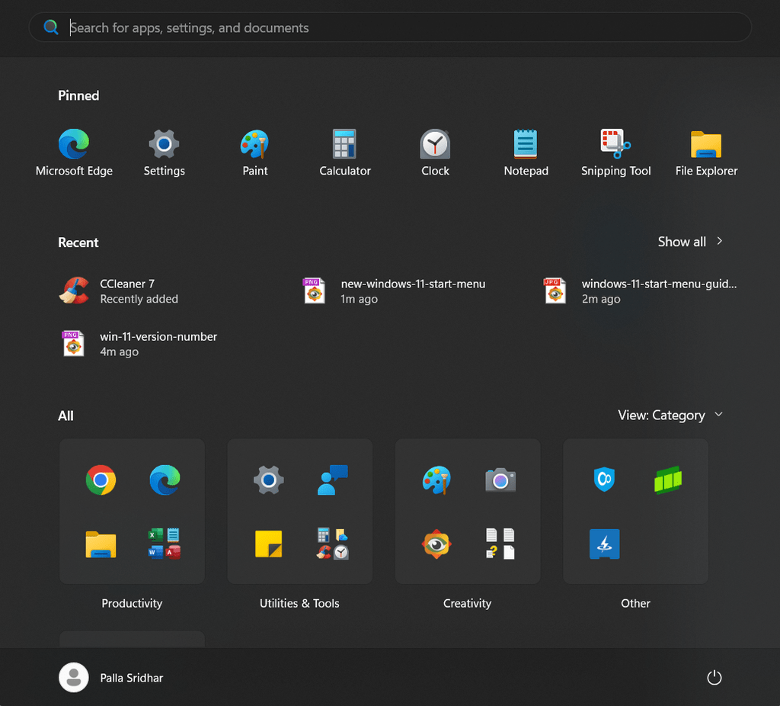
Task: Open Microsoft Edge from Pinned apps
Action: point(74,152)
